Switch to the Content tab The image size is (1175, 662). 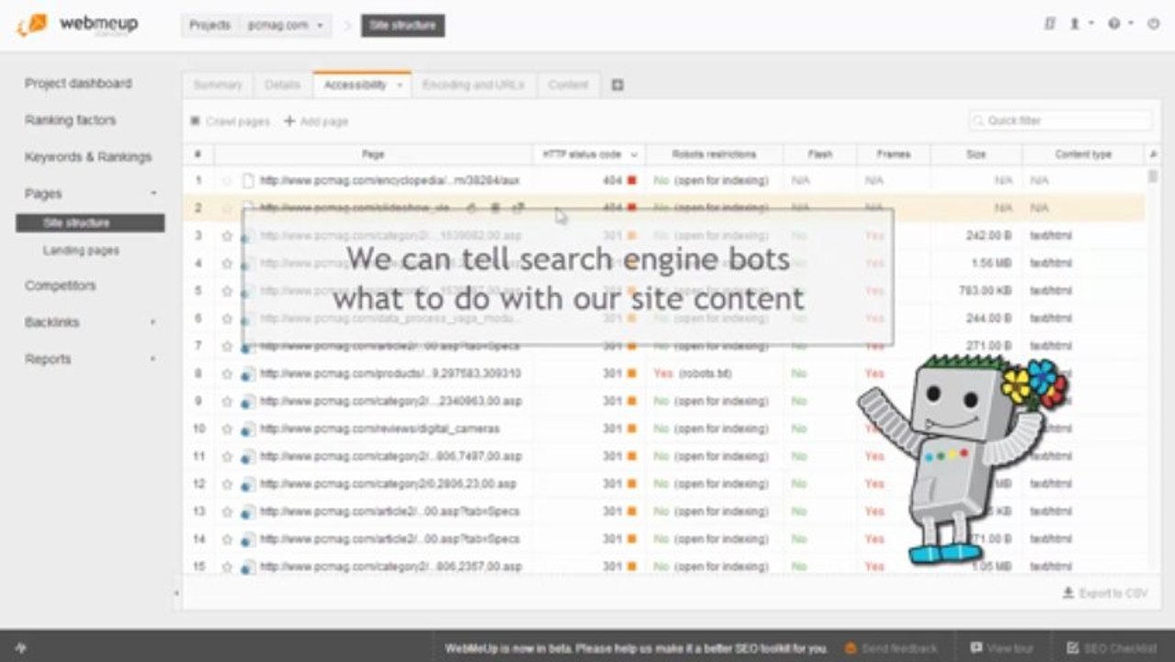[x=568, y=85]
